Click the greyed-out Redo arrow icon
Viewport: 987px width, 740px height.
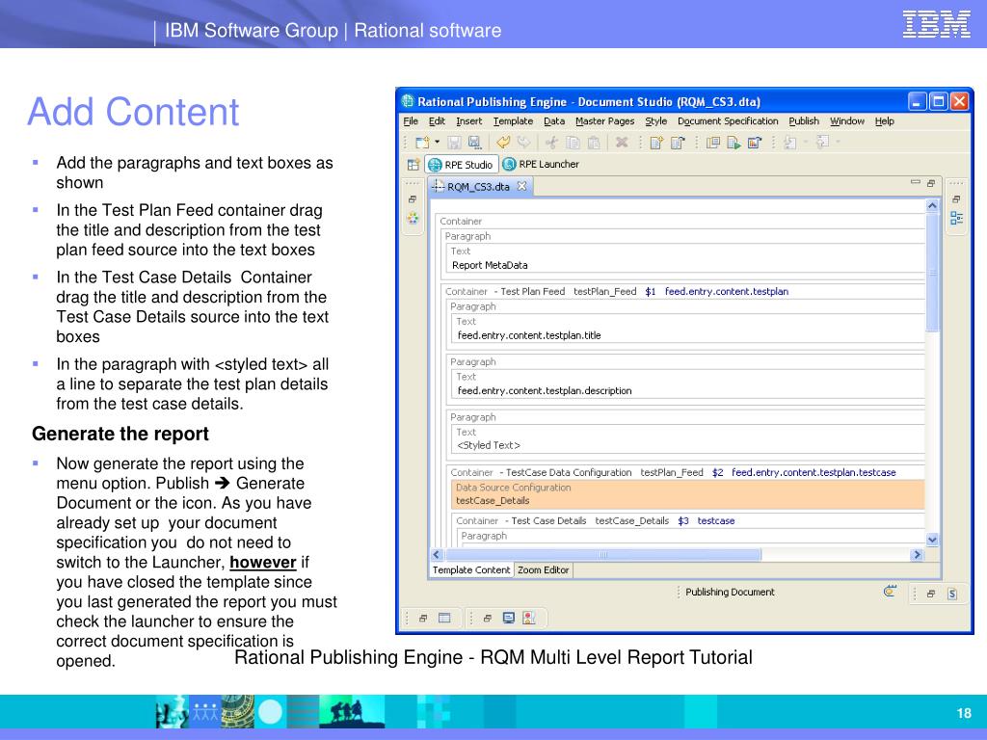click(x=523, y=143)
